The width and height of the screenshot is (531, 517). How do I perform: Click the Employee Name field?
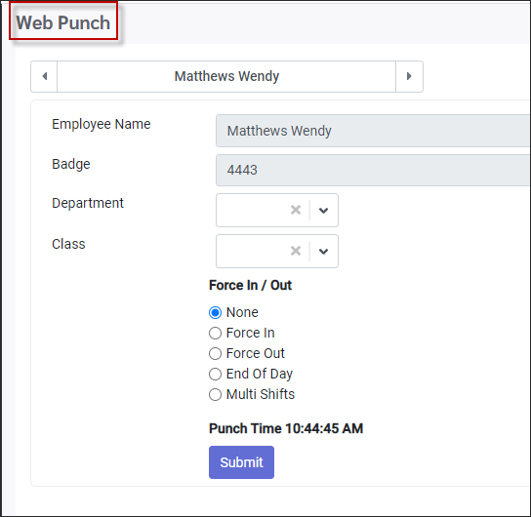(x=373, y=131)
